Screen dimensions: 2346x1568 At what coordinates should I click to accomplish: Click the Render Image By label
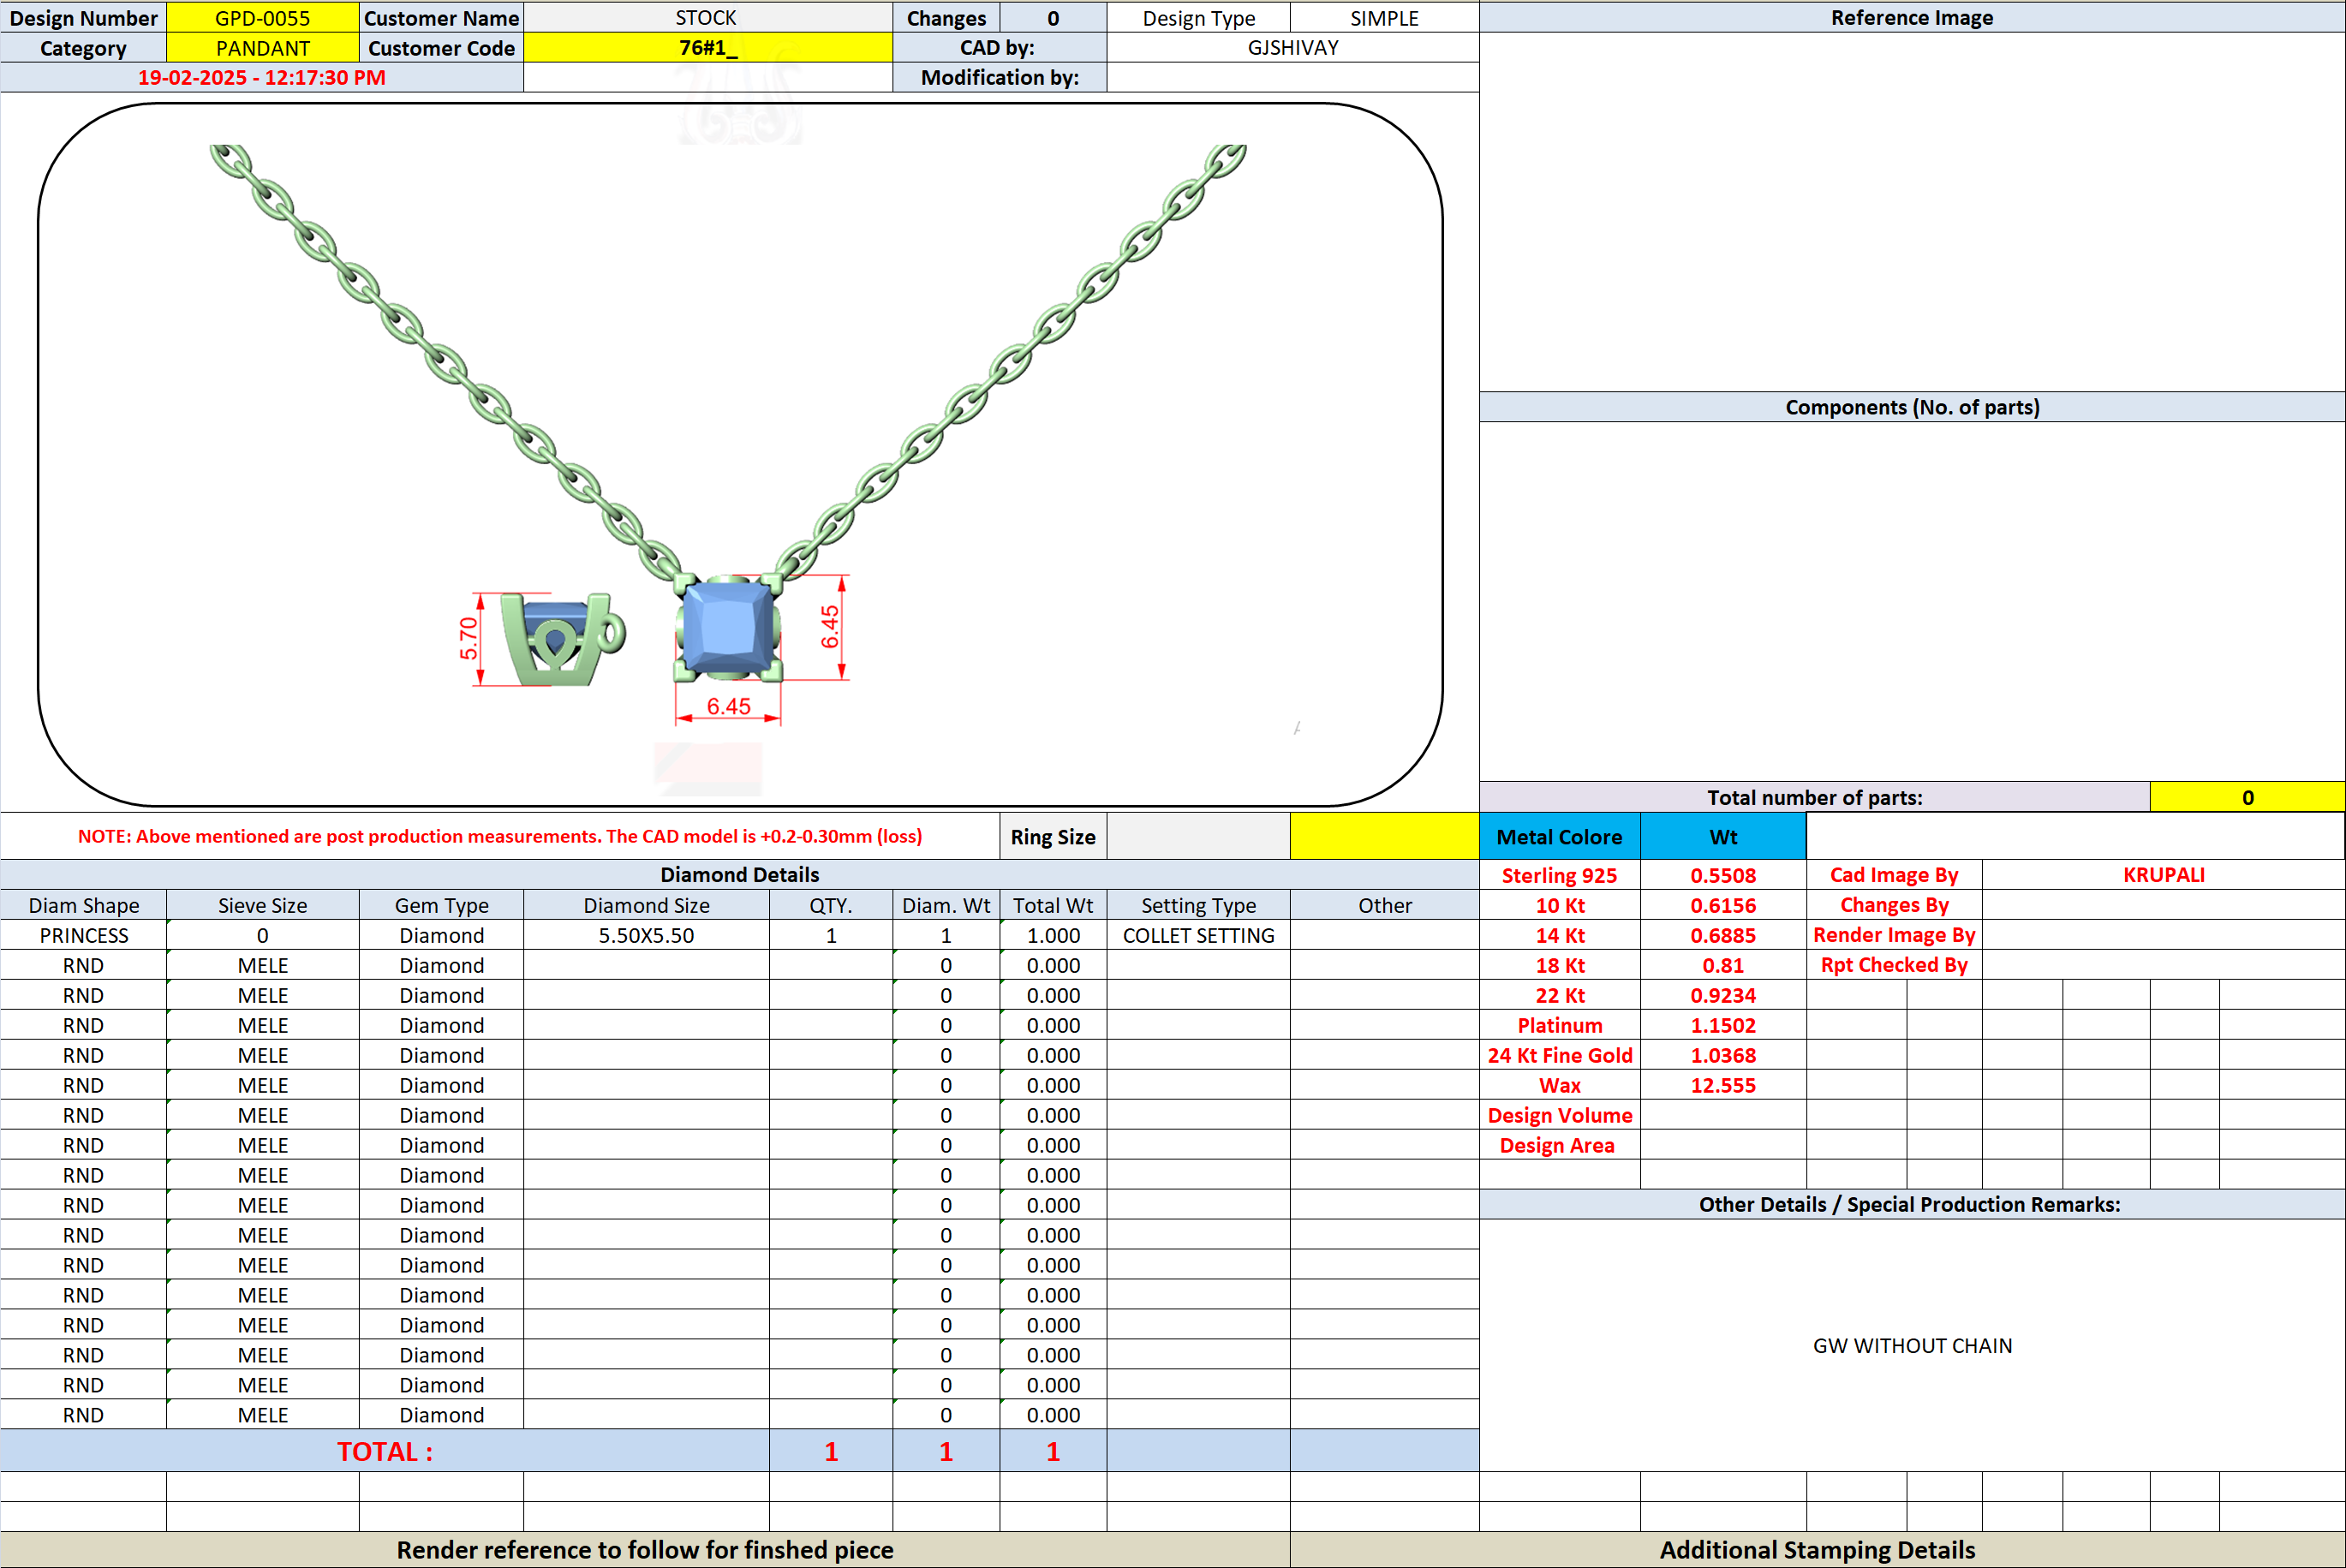1894,935
